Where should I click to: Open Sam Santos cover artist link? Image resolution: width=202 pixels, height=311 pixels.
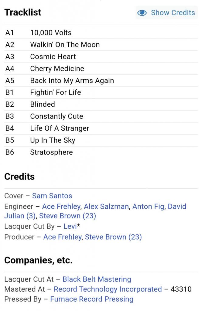click(52, 196)
